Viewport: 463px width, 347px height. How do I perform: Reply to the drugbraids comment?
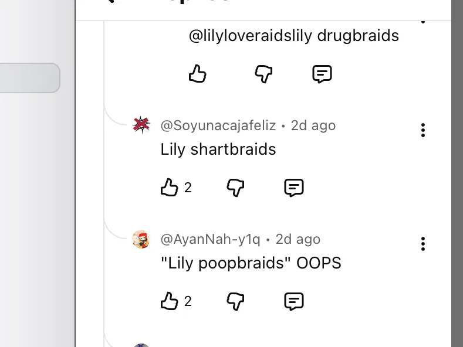pos(322,74)
